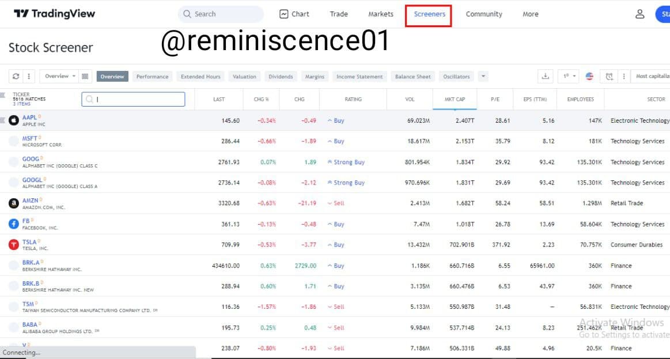Screen dimensions: 670x359
Task: Open the BRK.A ticker link
Action: [x=31, y=262]
